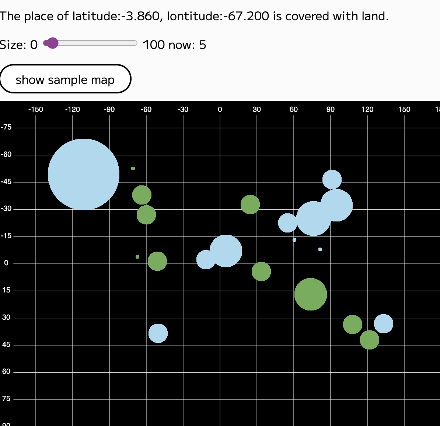The width and height of the screenshot is (440, 426).
Task: Click the green circle centered on longitude -60 line
Action: [x=146, y=215]
